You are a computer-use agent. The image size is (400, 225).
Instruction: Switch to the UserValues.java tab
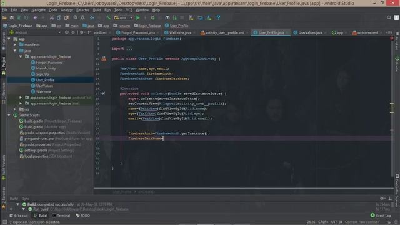pyautogui.click(x=310, y=33)
